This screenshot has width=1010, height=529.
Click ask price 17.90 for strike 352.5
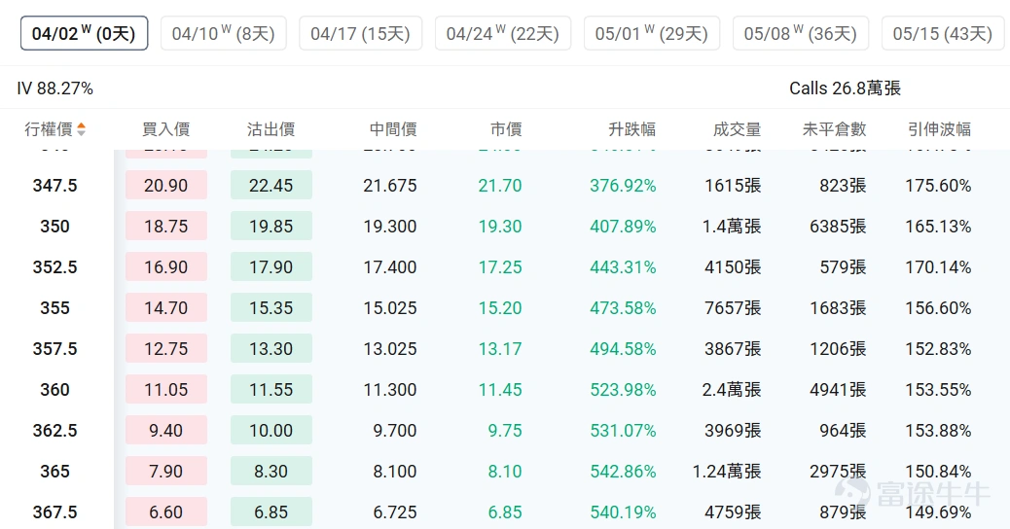click(x=271, y=267)
